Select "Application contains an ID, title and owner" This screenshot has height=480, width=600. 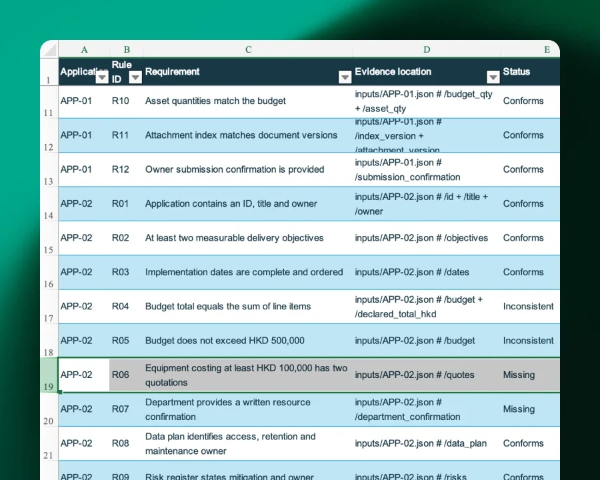pos(248,203)
